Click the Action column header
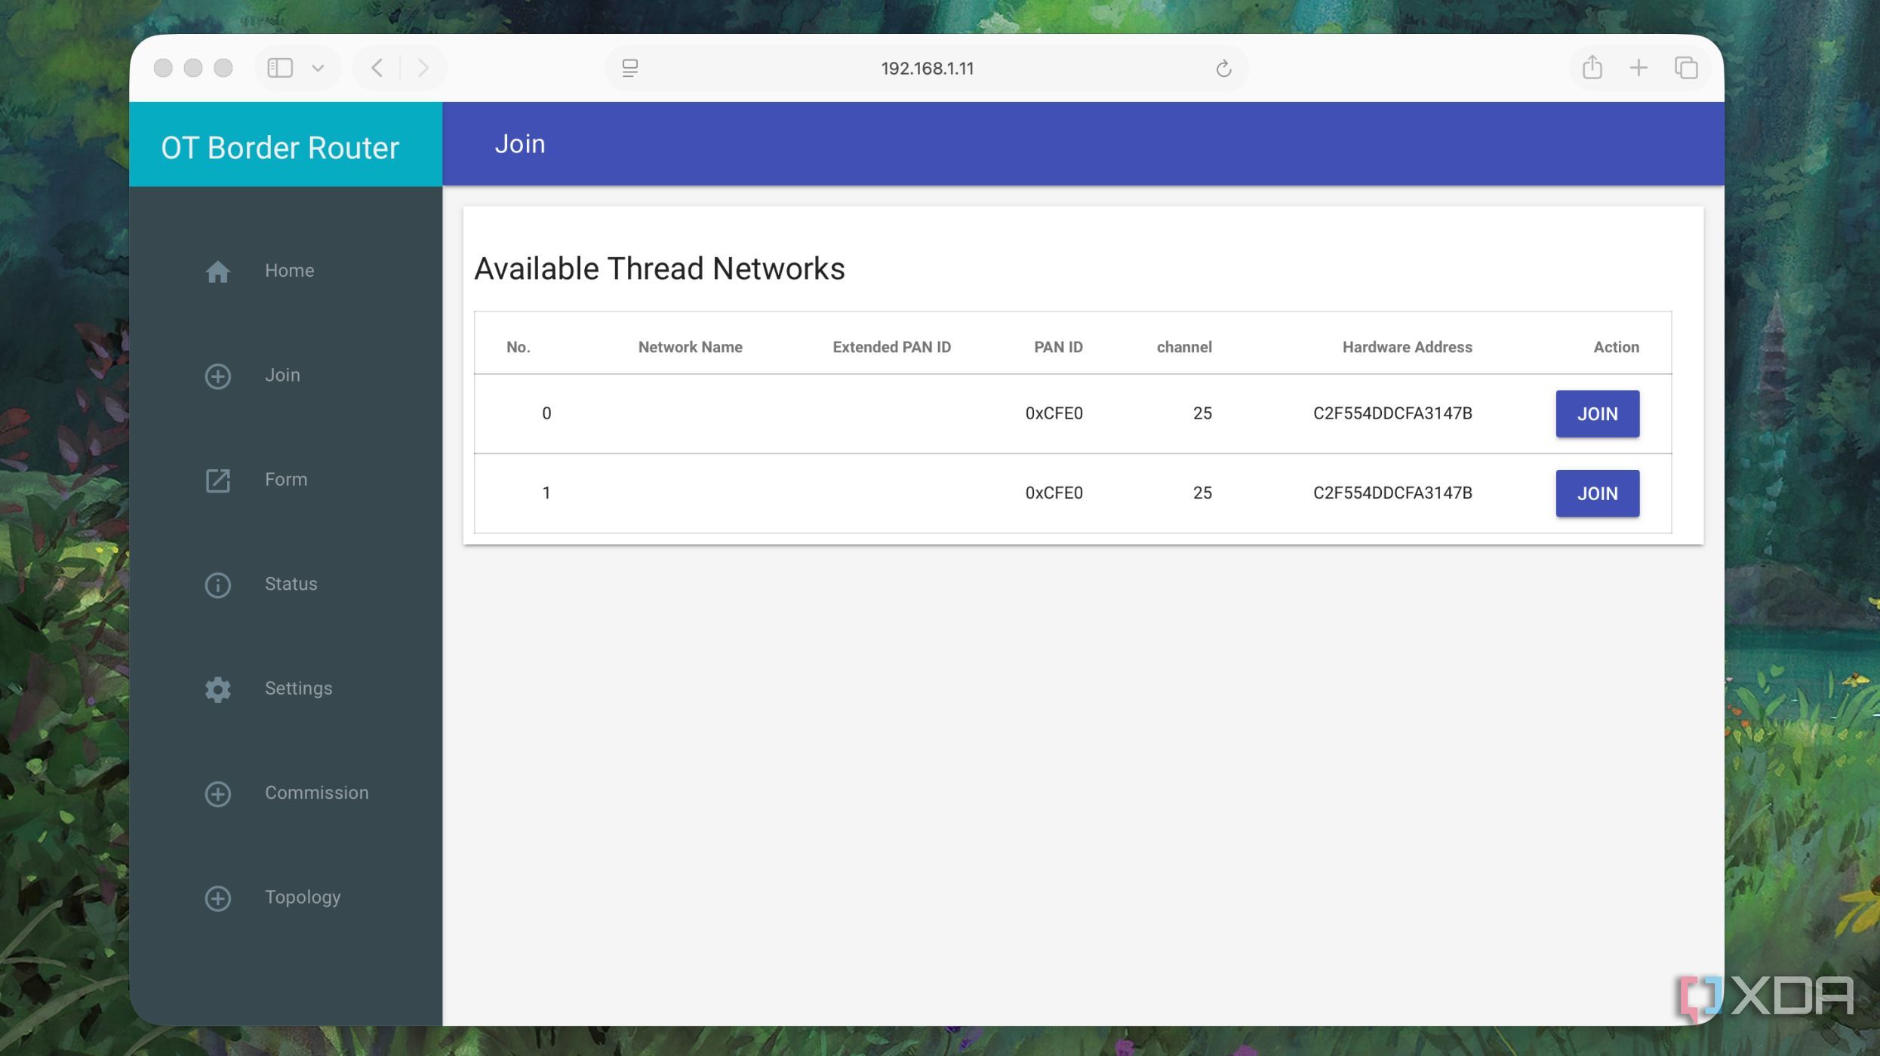The width and height of the screenshot is (1880, 1056). point(1616,347)
